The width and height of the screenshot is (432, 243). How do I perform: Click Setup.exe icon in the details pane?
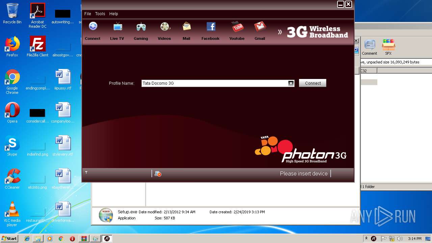pos(106,215)
